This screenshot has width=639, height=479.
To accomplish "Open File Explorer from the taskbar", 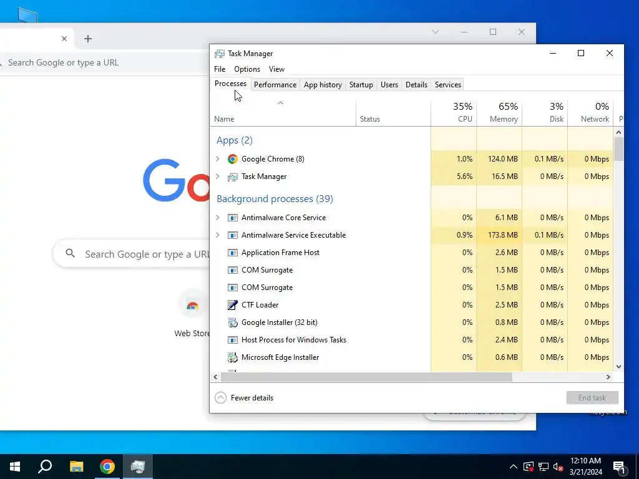I will [76, 467].
